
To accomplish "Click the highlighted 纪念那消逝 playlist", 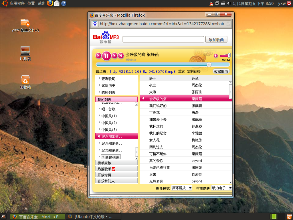I will 116,136.
